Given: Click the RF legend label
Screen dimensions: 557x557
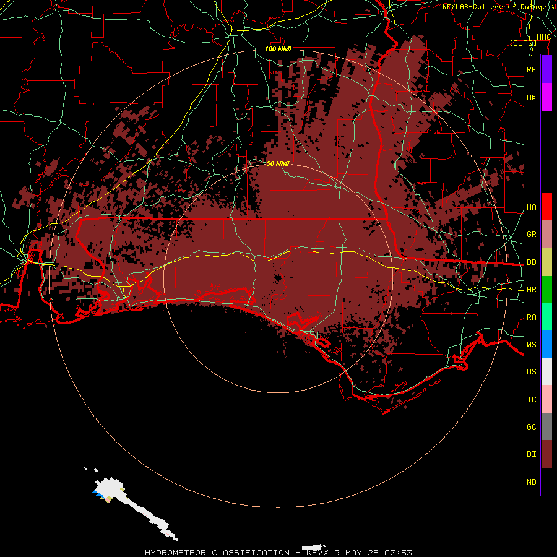Looking at the screenshot, I should pyautogui.click(x=532, y=69).
